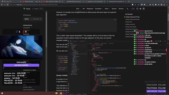Click the Copy label on first code block

click(x=115, y=20)
